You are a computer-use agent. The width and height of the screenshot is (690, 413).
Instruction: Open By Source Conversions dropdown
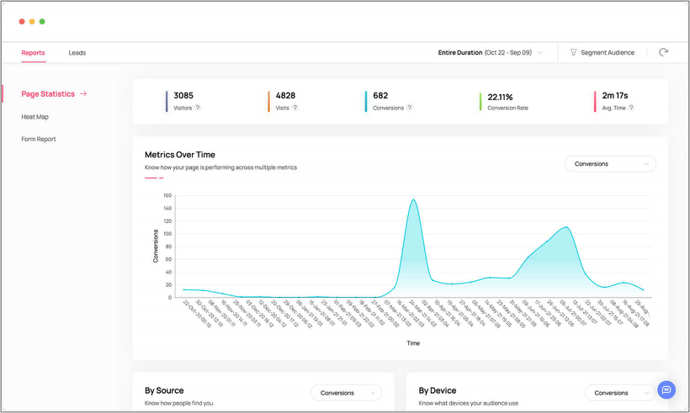pos(346,393)
